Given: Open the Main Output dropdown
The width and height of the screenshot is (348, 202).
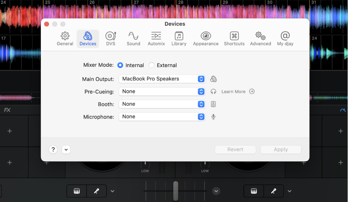Looking at the screenshot, I should click(x=162, y=79).
